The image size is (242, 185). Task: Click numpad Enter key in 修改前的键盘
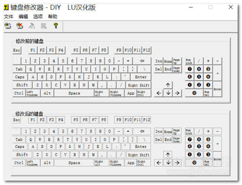coord(217,89)
